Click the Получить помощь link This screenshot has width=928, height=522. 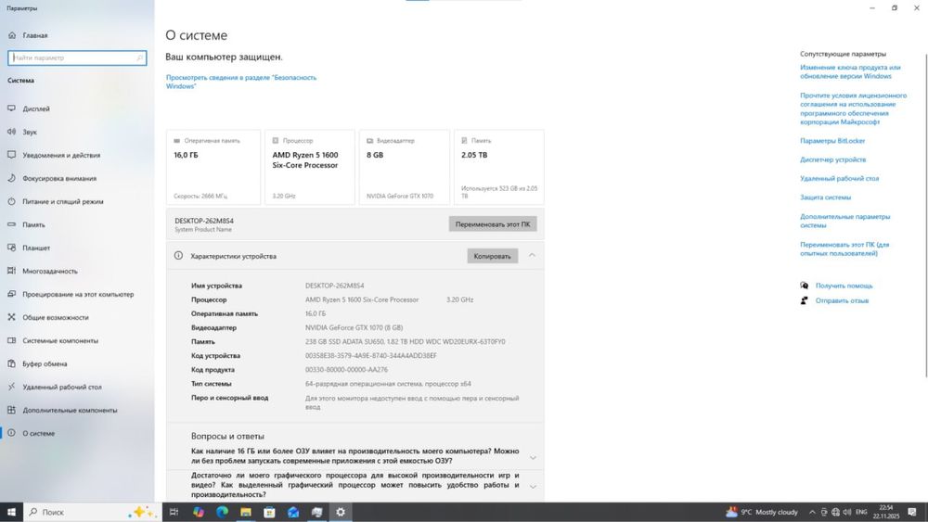[844, 286]
